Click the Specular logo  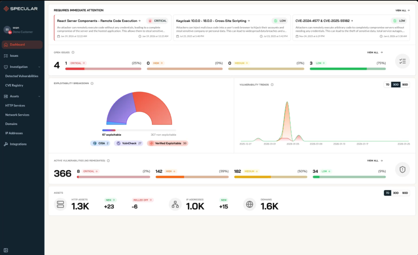[21, 9]
